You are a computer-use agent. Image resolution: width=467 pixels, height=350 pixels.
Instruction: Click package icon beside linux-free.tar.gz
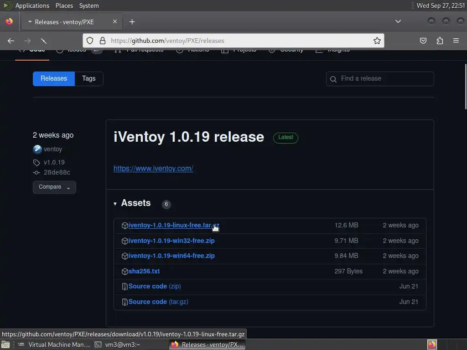(125, 226)
